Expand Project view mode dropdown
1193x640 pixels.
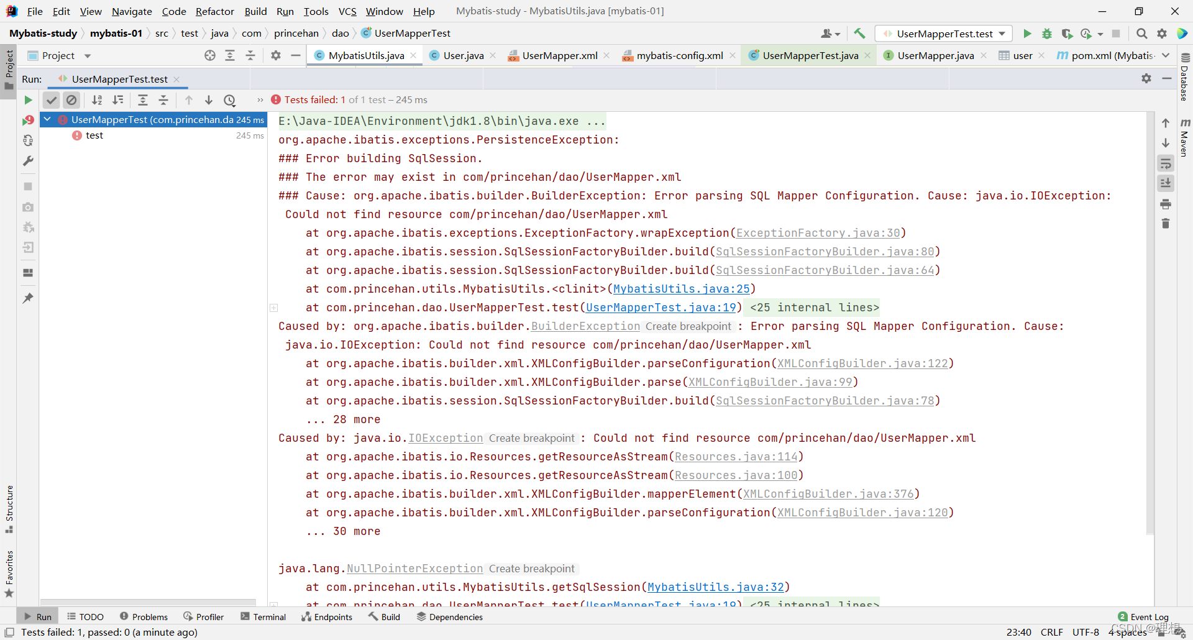click(88, 56)
